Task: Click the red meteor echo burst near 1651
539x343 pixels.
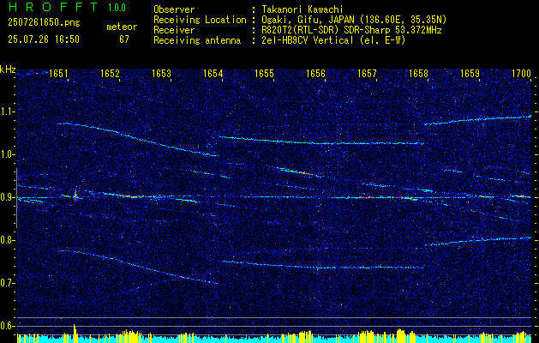Action: [x=75, y=196]
